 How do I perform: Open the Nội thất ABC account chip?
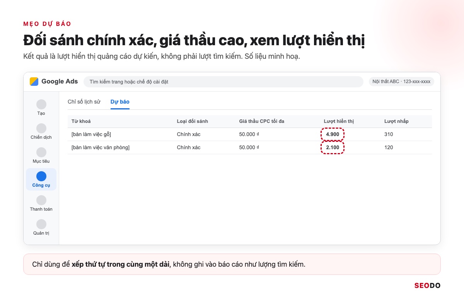401,82
